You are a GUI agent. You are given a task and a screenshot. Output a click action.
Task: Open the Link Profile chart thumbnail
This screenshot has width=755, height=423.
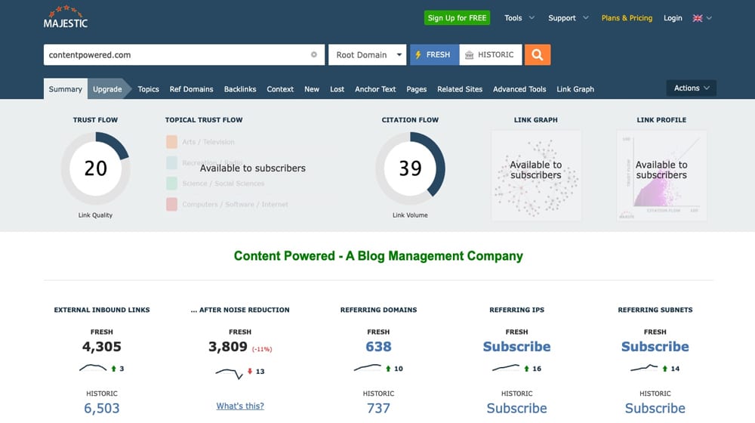(661, 175)
